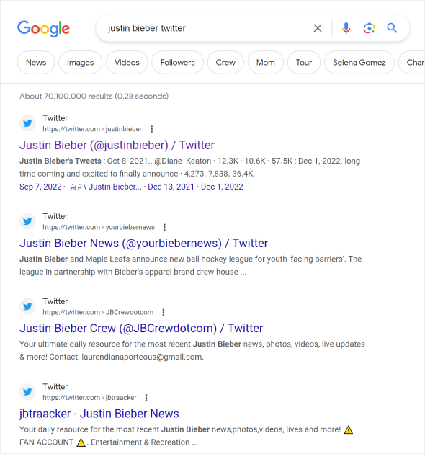Open more options for jbtraacker result
The image size is (425, 454).
(x=146, y=398)
